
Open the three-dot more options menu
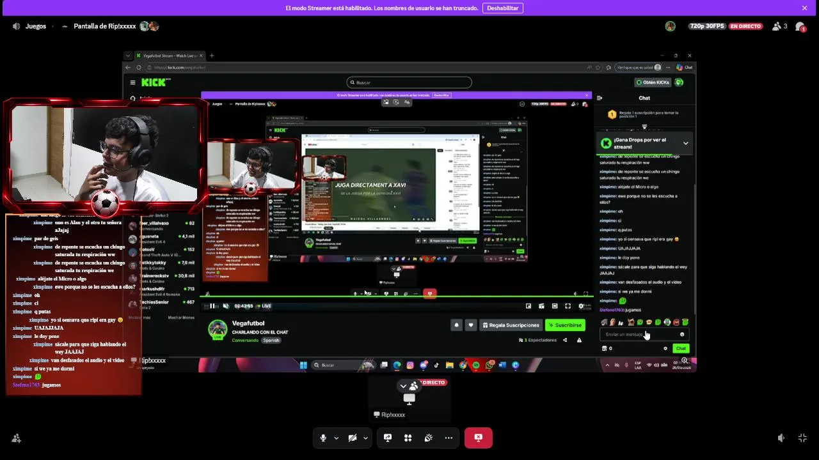point(449,438)
